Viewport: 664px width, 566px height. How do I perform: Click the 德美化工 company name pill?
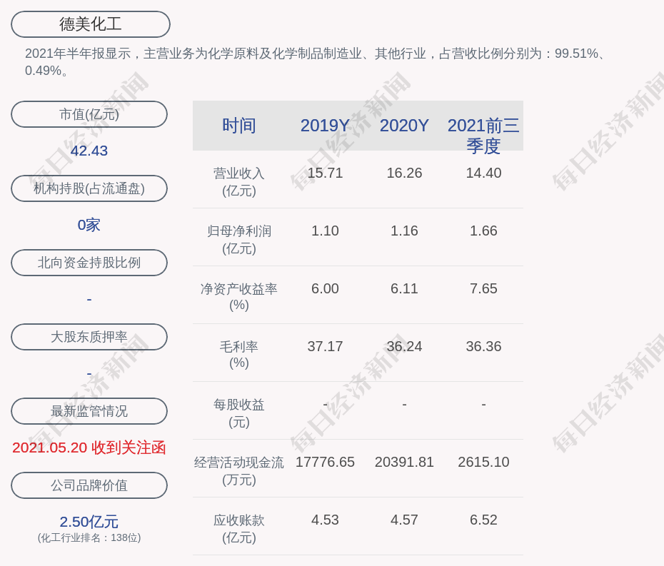point(91,24)
